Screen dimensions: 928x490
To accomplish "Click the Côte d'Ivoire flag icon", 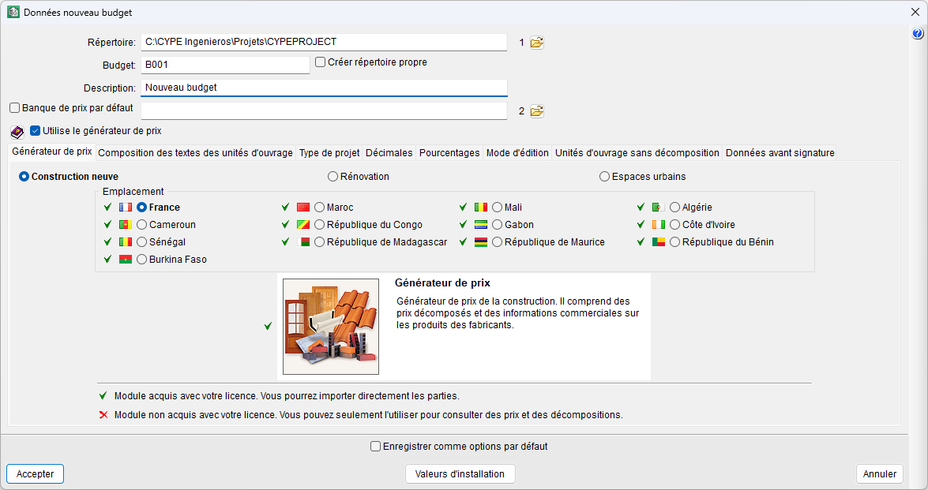I will tap(659, 225).
